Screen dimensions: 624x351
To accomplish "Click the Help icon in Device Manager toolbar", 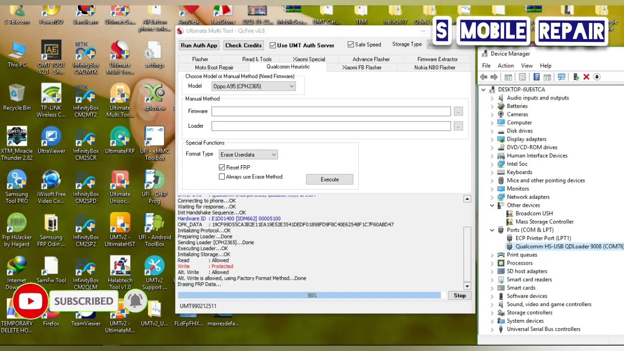I will [536, 77].
